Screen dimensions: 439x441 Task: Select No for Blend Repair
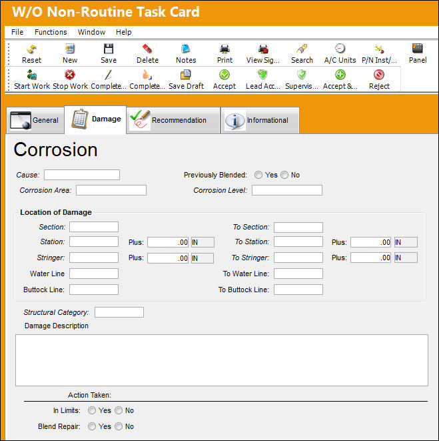[119, 426]
